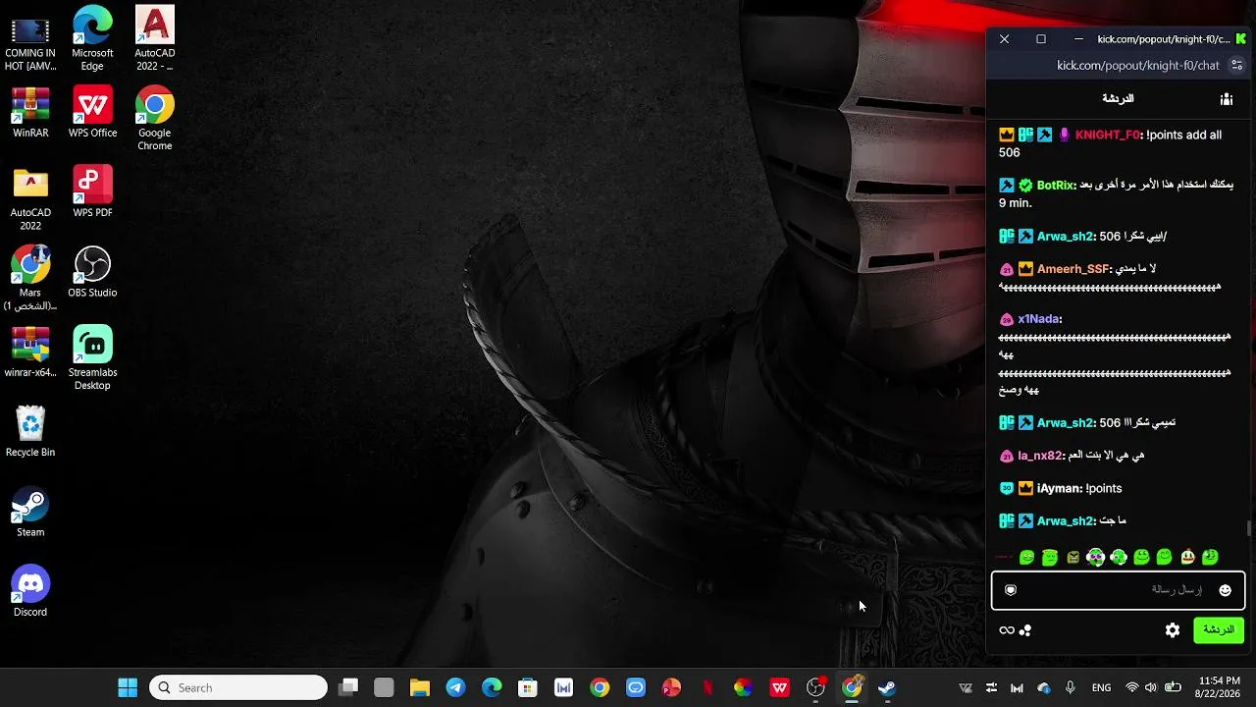1256x707 pixels.
Task: Select OBS Studio desktop shortcut
Action: click(92, 272)
